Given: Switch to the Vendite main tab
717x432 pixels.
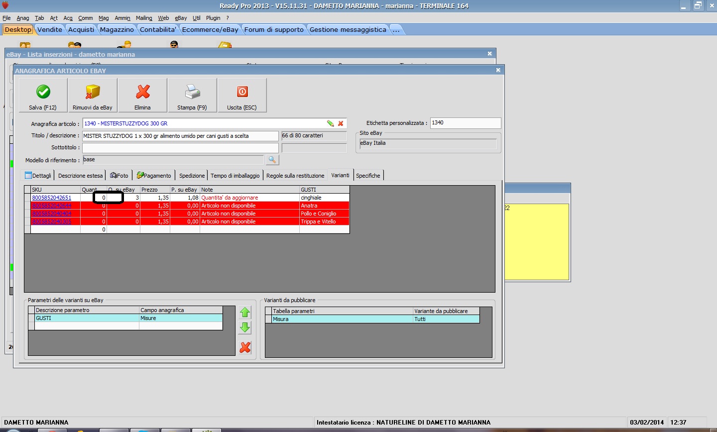Looking at the screenshot, I should (50, 29).
